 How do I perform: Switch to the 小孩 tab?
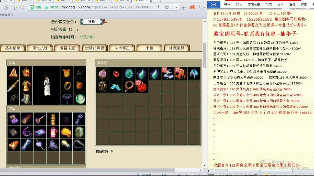[x=149, y=48]
